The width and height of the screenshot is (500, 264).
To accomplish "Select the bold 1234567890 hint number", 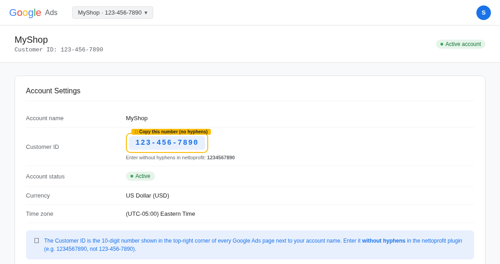I will [x=220, y=157].
